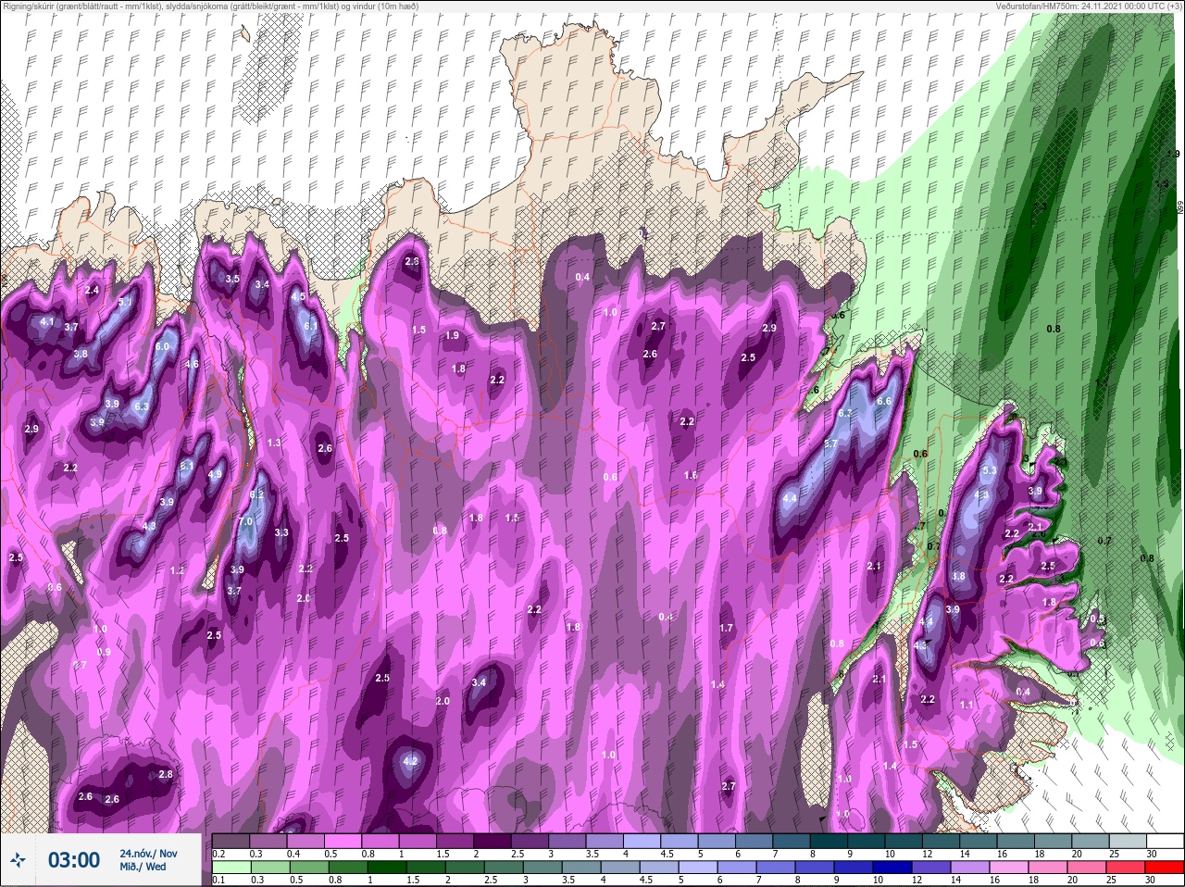Image resolution: width=1185 pixels, height=887 pixels.
Task: Click the red swatch labeled 30 in lower legend
Action: 1166,868
